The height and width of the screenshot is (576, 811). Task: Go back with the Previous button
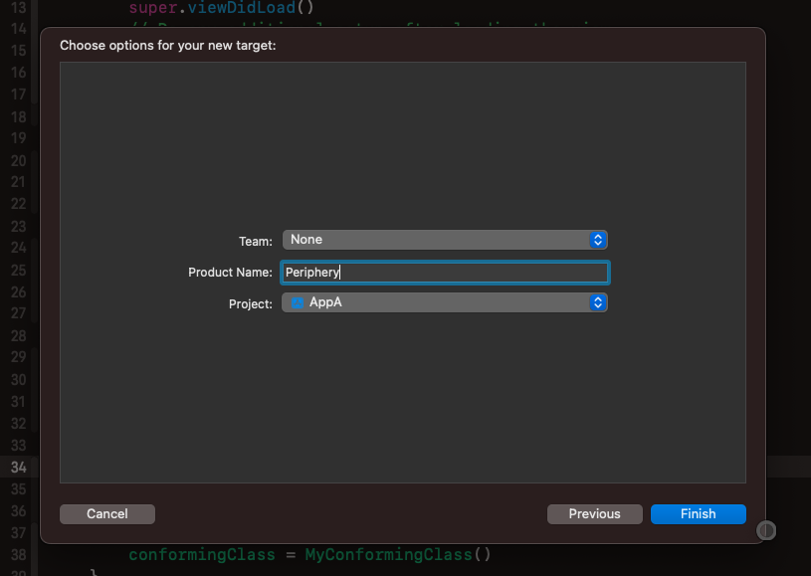point(595,514)
